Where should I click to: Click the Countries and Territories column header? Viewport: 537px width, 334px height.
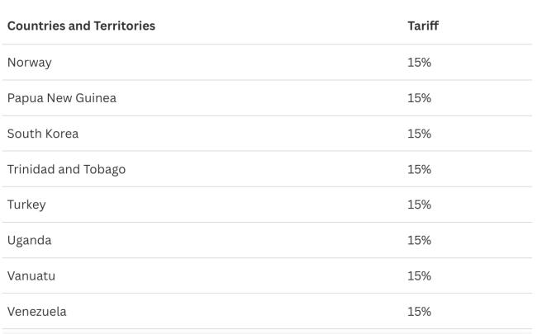tap(81, 26)
